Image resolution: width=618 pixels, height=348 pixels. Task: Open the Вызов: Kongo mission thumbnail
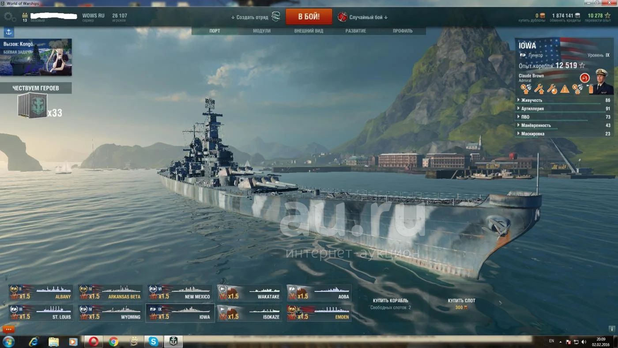36,57
